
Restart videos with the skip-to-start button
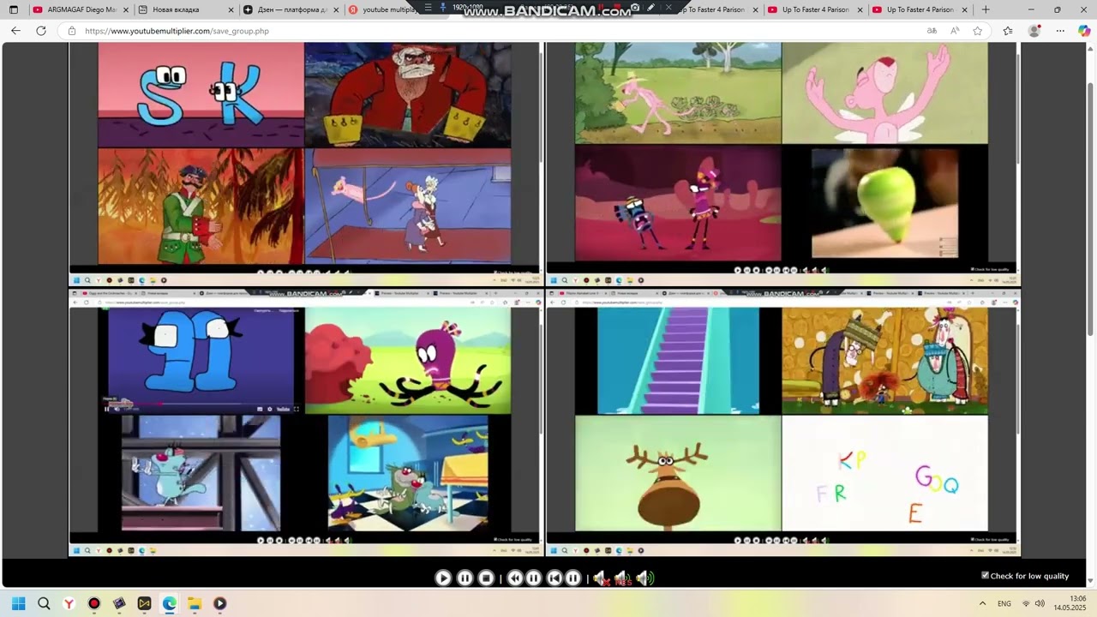pyautogui.click(x=554, y=578)
